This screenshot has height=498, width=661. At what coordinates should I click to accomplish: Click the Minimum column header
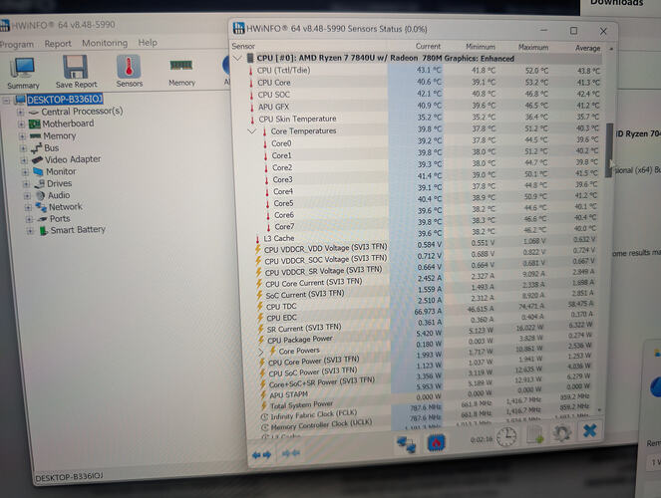pyautogui.click(x=481, y=47)
